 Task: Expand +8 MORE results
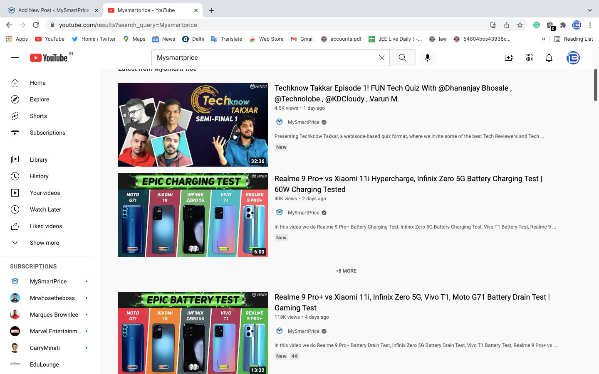click(x=346, y=271)
